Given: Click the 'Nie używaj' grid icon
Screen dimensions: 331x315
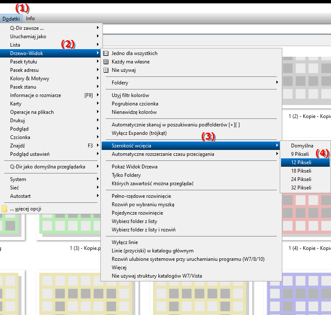Looking at the screenshot, I should click(x=106, y=70).
